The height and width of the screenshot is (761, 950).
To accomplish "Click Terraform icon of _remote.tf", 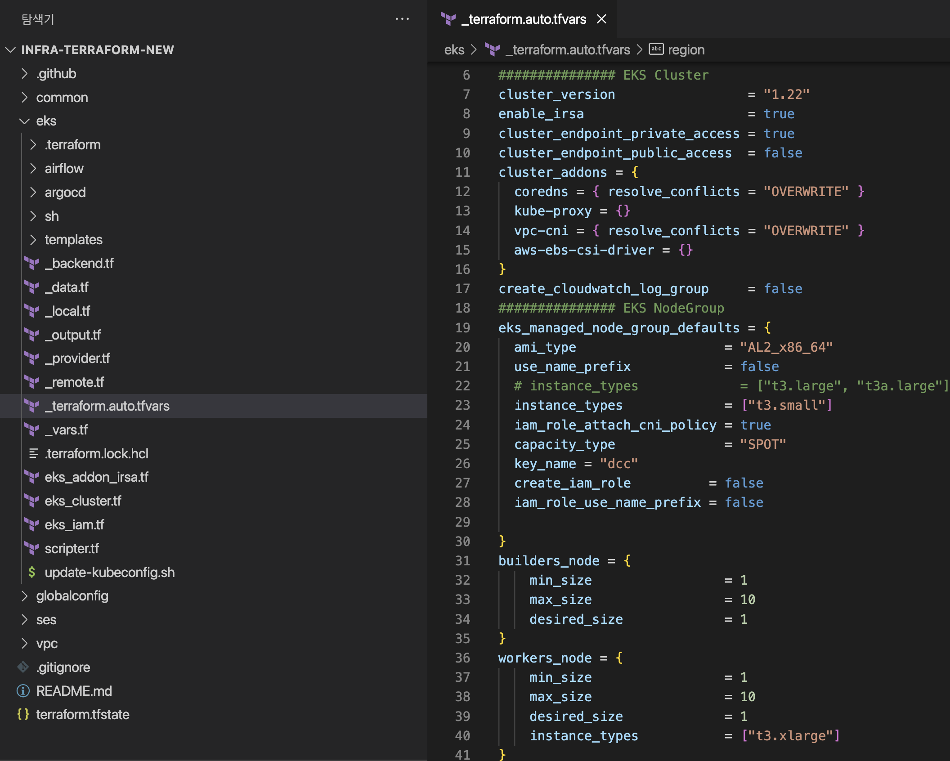I will point(32,382).
